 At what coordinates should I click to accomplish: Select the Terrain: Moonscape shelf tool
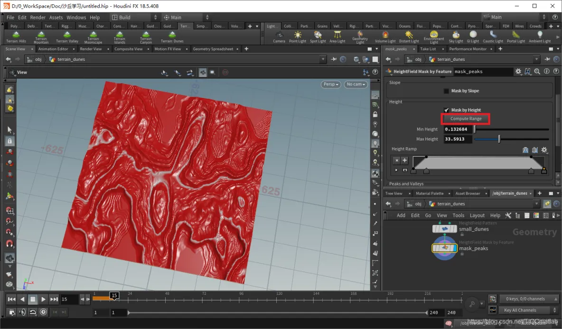(x=93, y=38)
